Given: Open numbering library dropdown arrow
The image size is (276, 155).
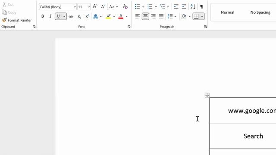Looking at the screenshot, I should tap(156, 7).
